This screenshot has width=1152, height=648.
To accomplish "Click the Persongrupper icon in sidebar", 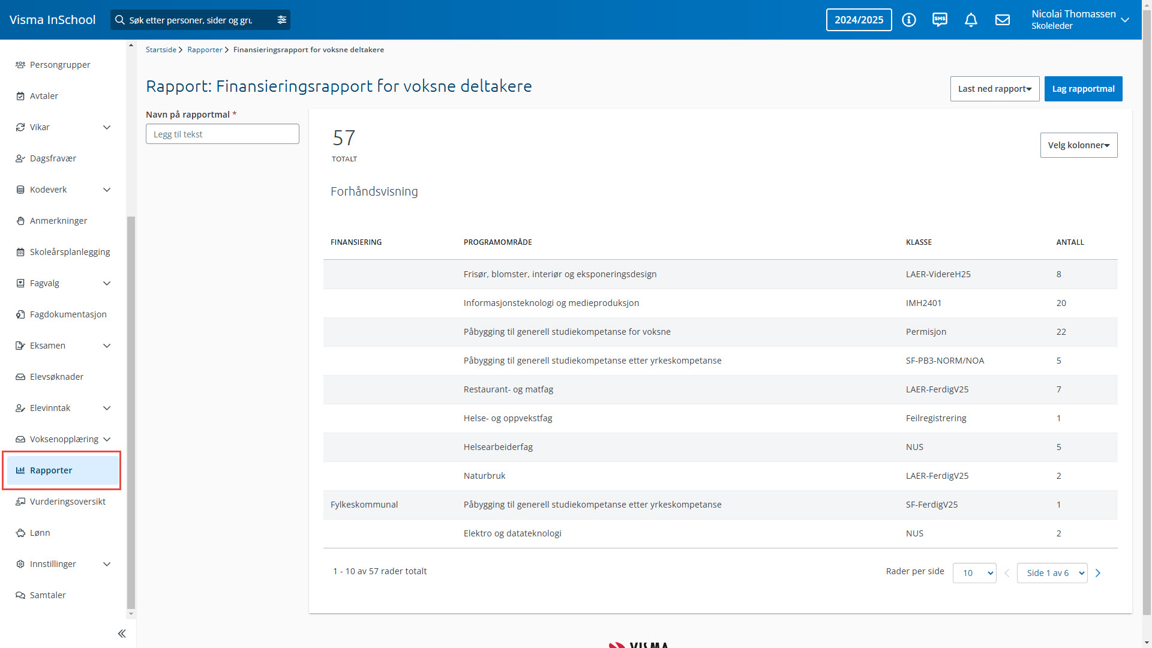I will click(20, 65).
